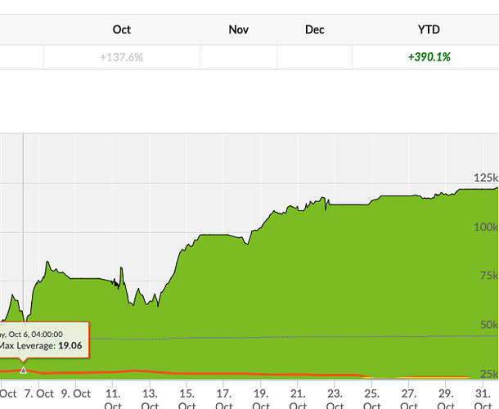The image size is (499, 409).
Task: Click the 50k y-axis label
Action: [489, 325]
